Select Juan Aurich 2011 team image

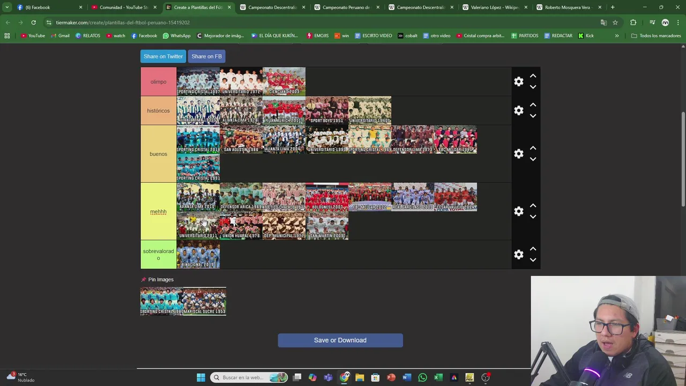point(284,110)
